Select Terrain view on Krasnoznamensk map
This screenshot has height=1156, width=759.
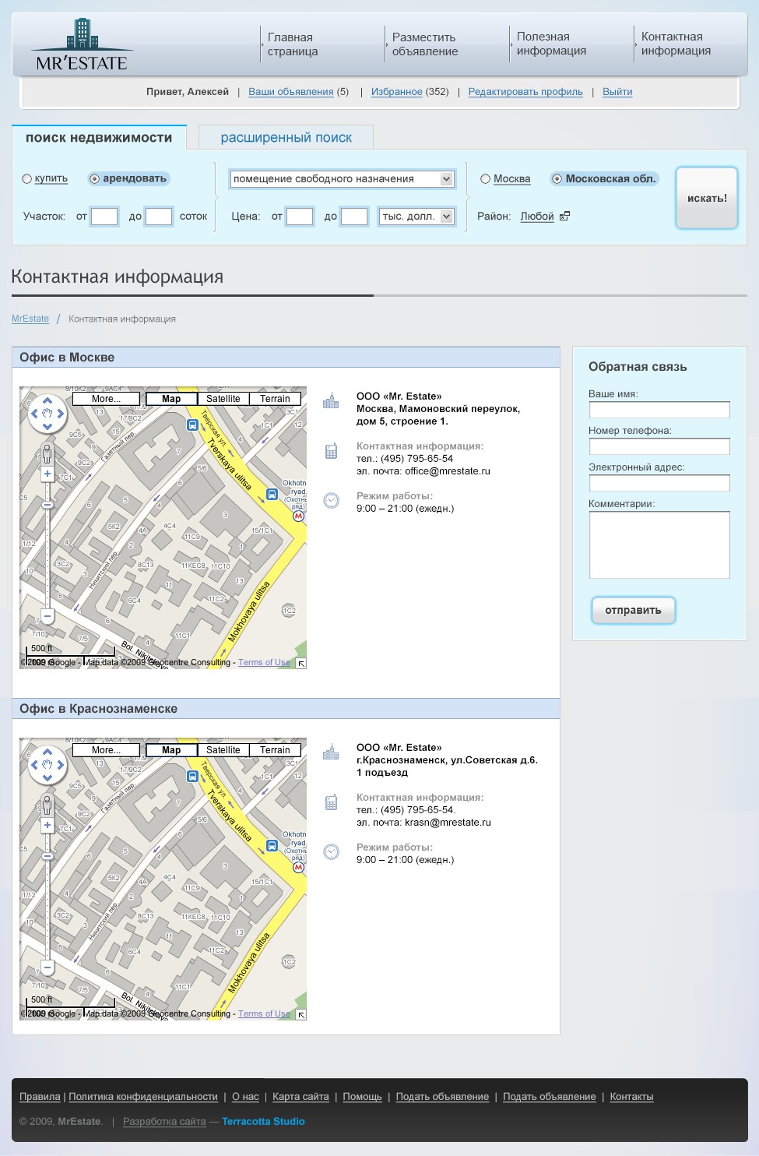point(275,750)
